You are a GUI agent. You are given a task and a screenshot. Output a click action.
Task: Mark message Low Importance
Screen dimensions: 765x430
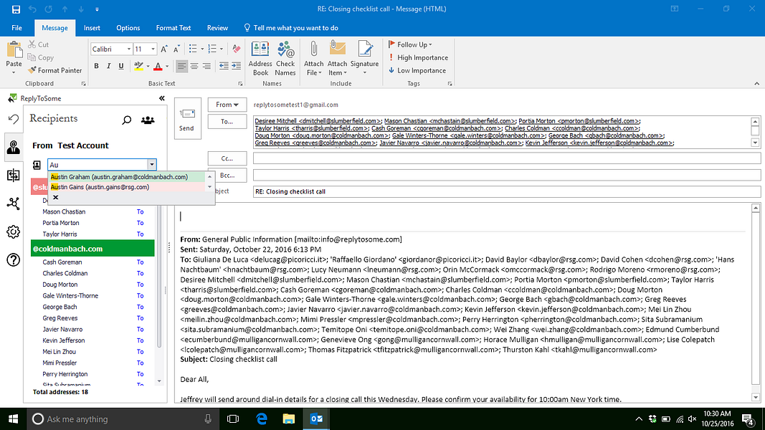click(417, 70)
